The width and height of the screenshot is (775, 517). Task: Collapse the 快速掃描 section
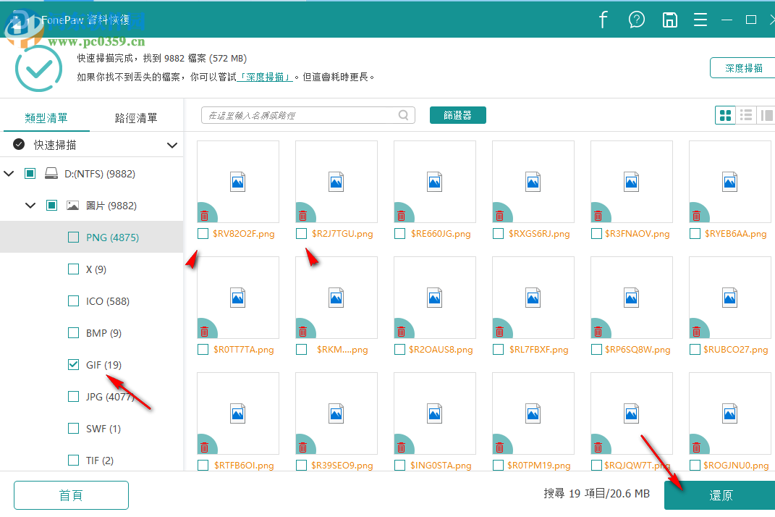pos(172,144)
